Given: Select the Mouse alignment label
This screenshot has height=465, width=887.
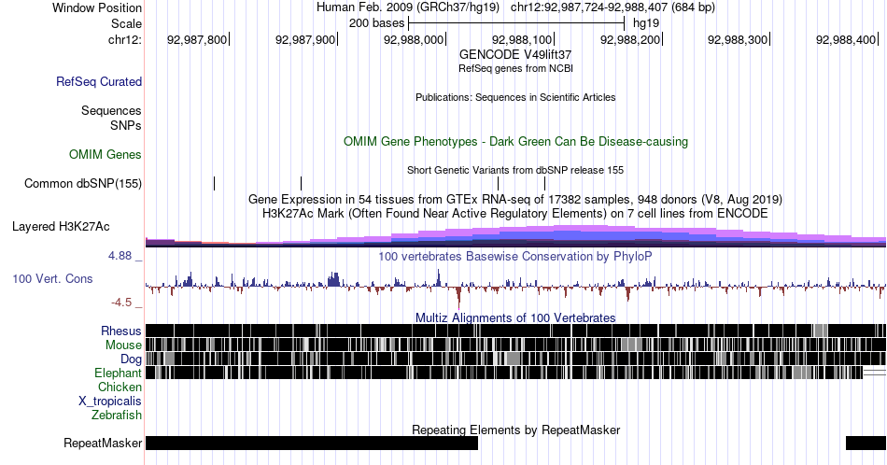Looking at the screenshot, I should [123, 345].
